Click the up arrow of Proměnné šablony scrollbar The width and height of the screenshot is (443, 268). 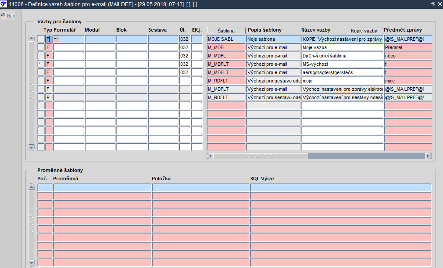point(32,187)
